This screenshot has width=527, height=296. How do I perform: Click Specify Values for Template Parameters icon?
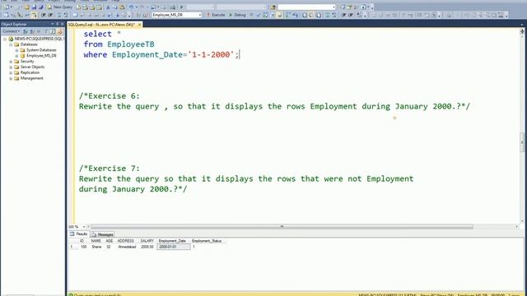[359, 15]
